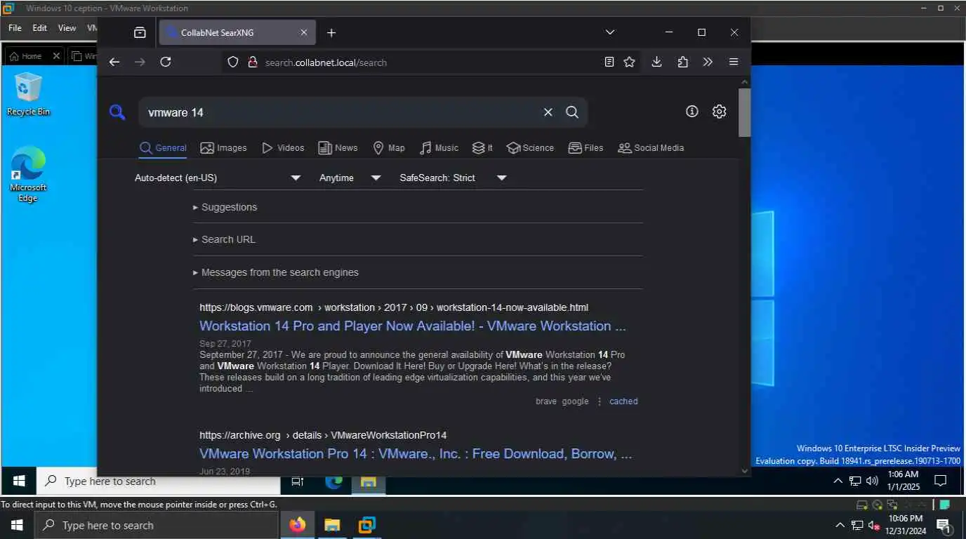Image resolution: width=966 pixels, height=539 pixels.
Task: Close the CollabNet SearXNG browser tab
Action: [304, 32]
